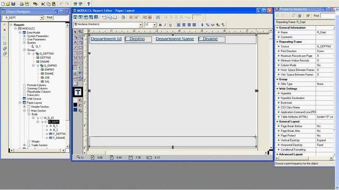Expand the Header Section node
The height and width of the screenshot is (190, 339).
click(24, 107)
